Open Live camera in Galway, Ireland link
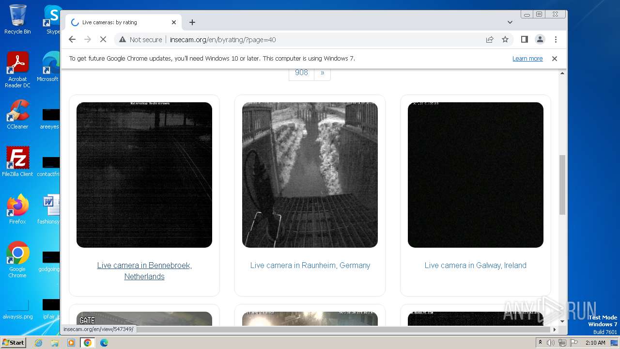Screen dimensions: 620x349 click(476, 265)
